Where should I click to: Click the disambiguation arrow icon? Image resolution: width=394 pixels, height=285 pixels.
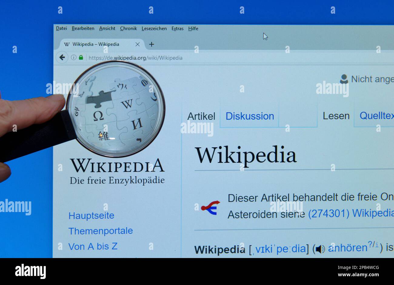[x=210, y=207]
